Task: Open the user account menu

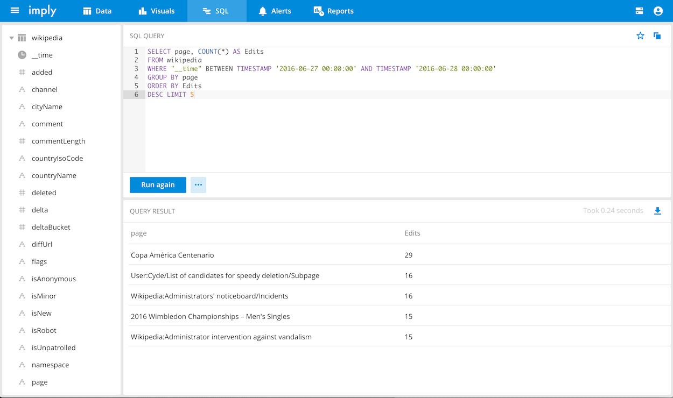Action: [x=658, y=11]
